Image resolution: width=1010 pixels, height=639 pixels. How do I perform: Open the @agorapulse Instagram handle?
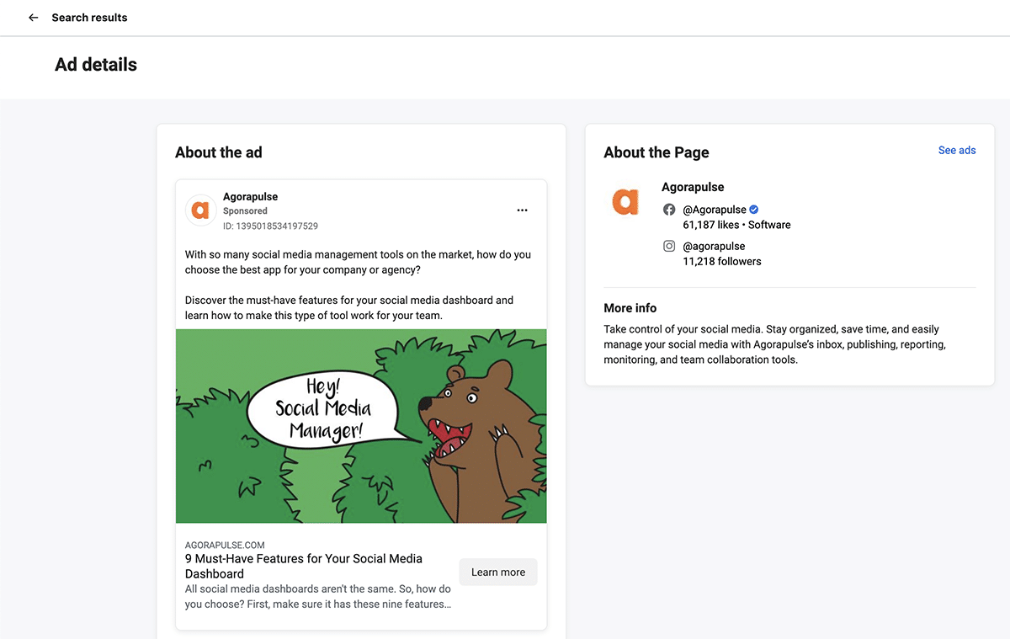pyautogui.click(x=714, y=247)
